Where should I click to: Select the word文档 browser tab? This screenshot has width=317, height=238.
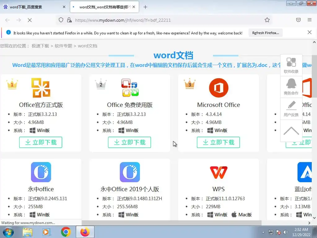click(x=105, y=7)
